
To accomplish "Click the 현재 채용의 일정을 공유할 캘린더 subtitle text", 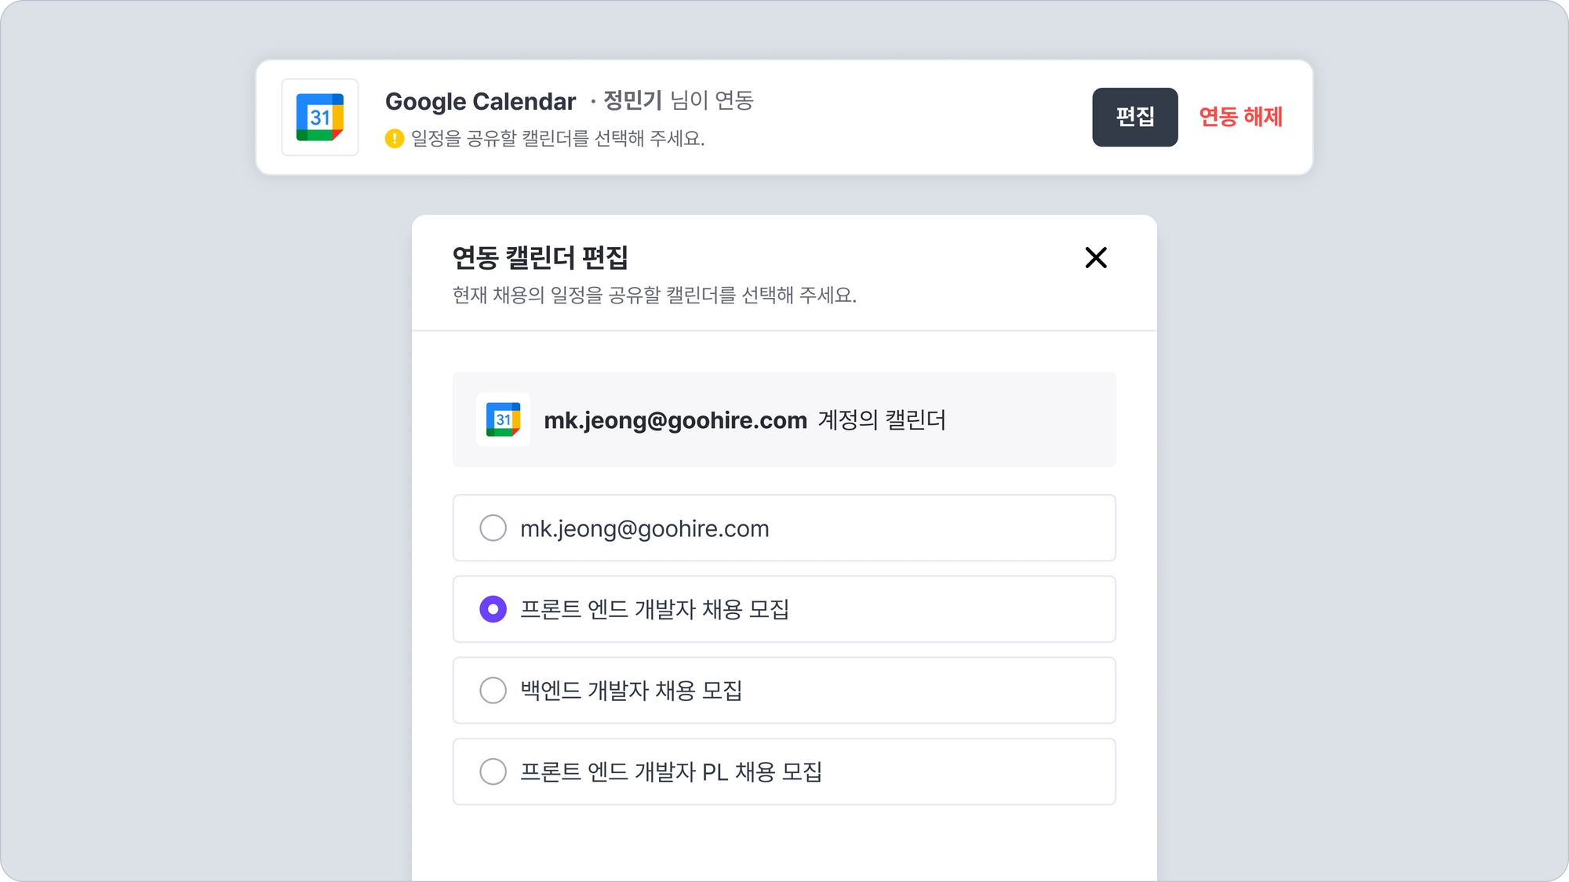I will [654, 296].
